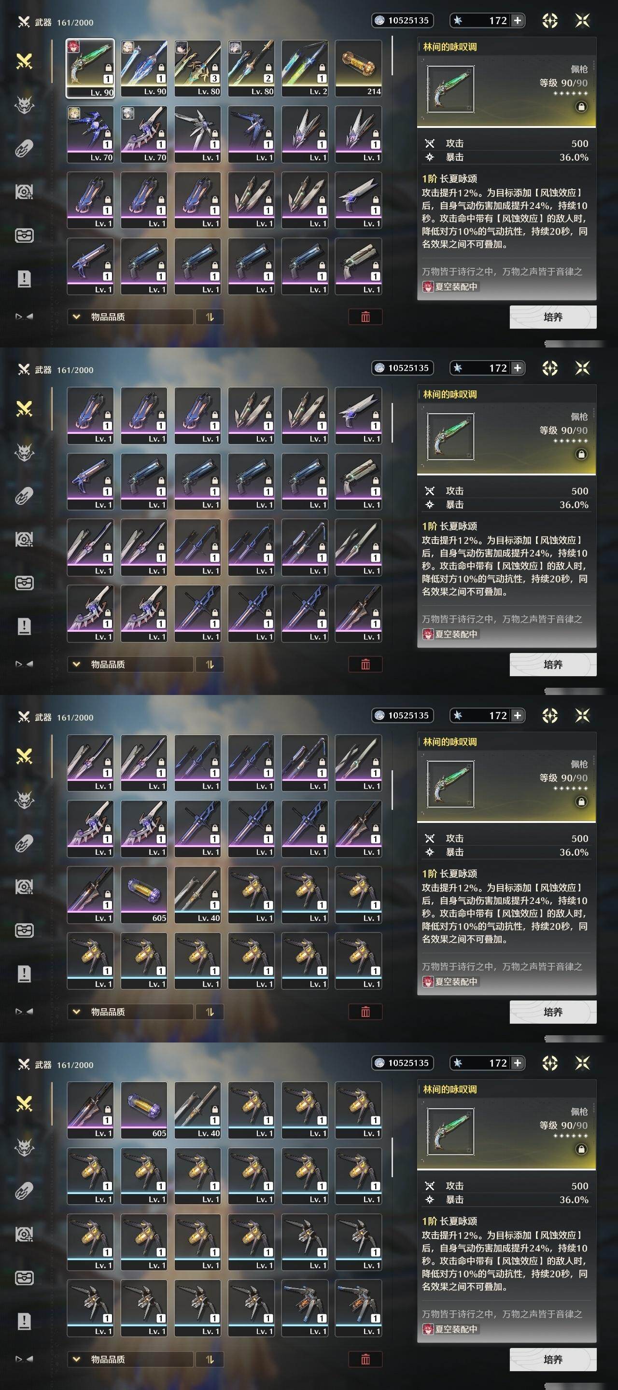Click the plus button beside topmost 172
The width and height of the screenshot is (618, 1390).
pos(517,20)
